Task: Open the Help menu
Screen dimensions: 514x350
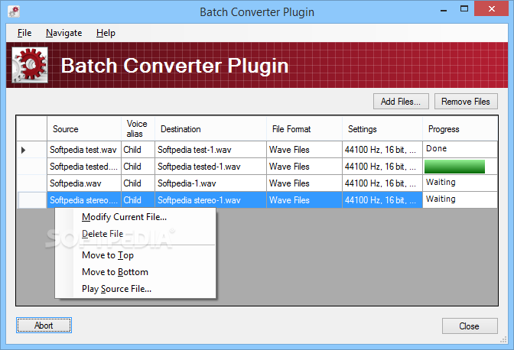Action: (106, 33)
